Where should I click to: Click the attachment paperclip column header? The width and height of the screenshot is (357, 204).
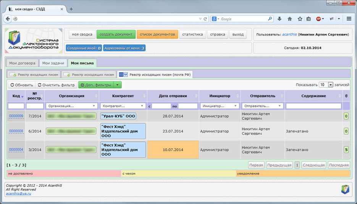pyautogui.click(x=346, y=96)
